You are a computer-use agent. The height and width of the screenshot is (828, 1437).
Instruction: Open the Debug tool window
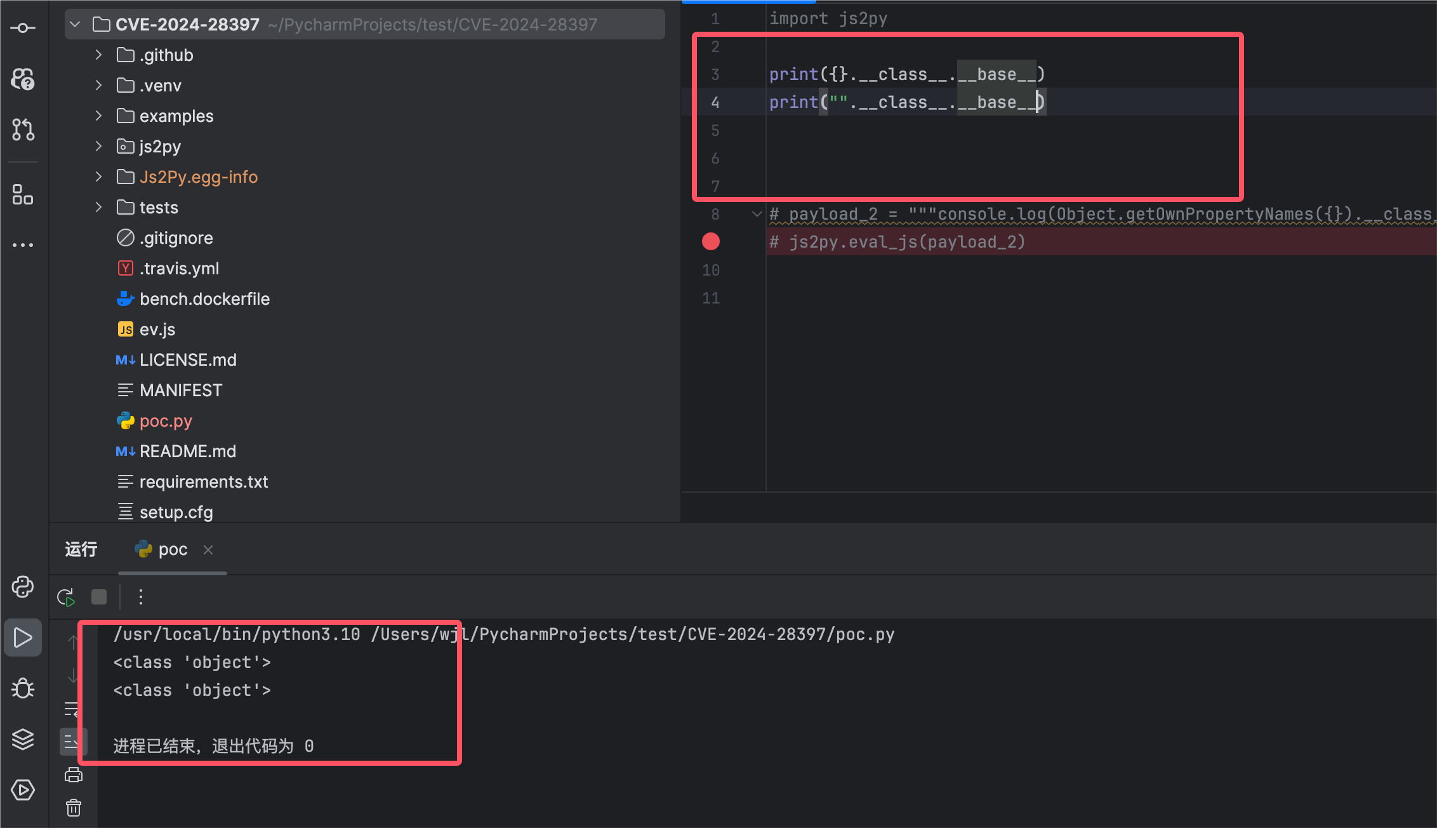(x=23, y=688)
